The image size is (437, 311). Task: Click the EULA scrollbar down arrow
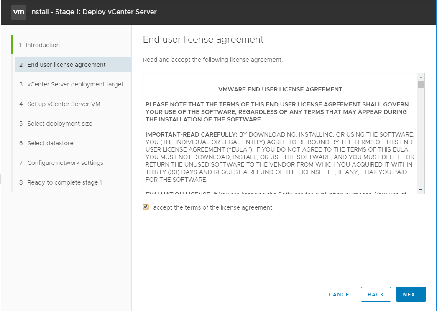(421, 190)
